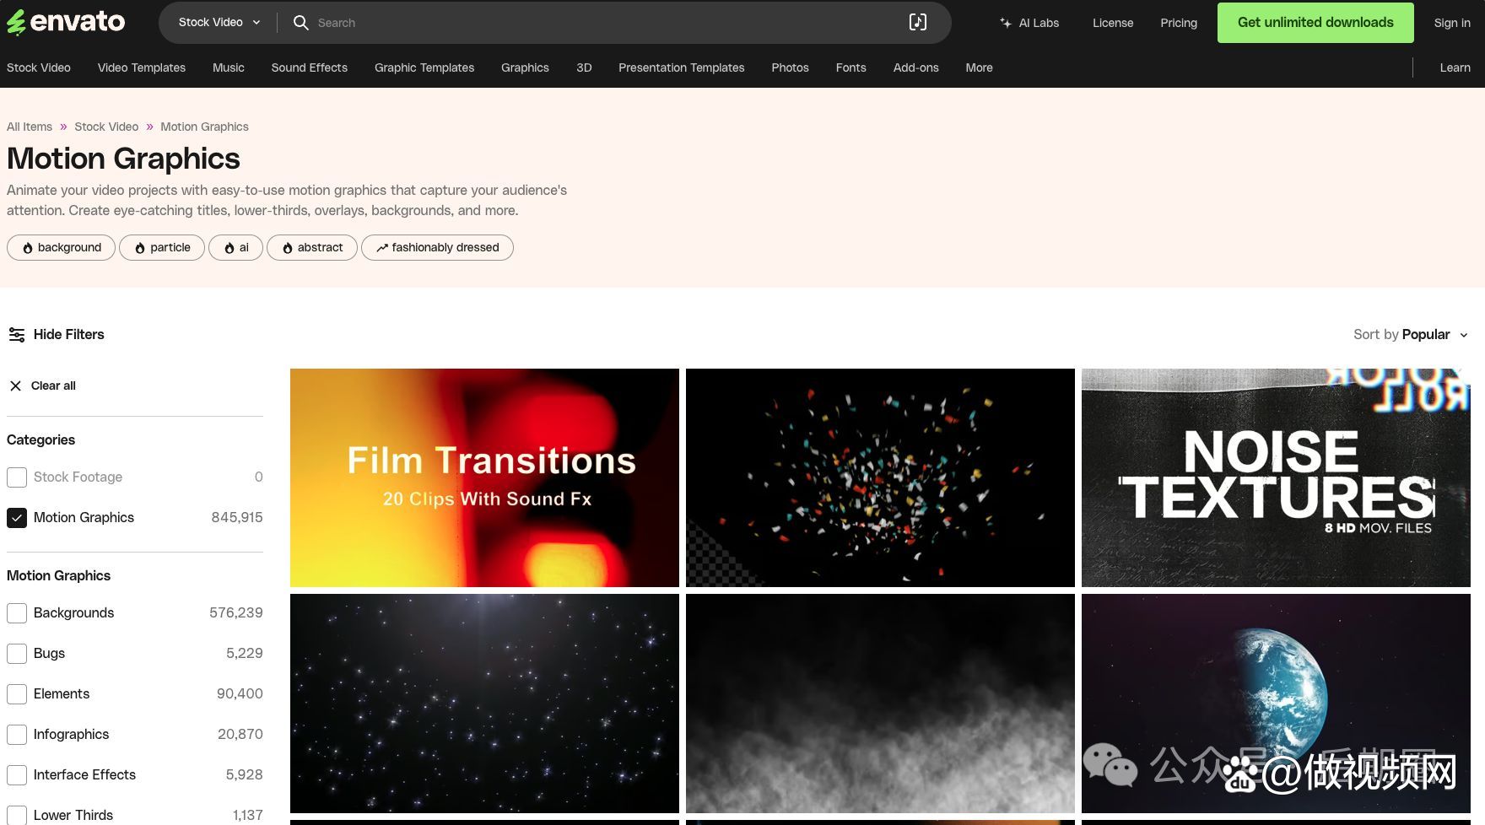
Task: Open the Stock Video search category dropdown
Action: tap(219, 23)
